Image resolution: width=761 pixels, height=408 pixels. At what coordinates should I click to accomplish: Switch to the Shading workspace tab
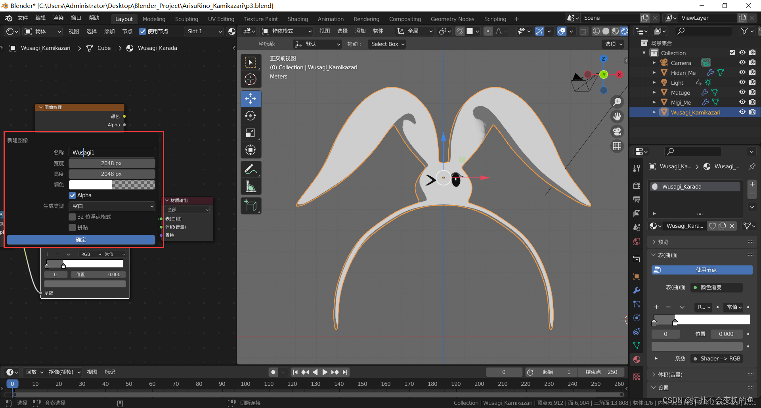[298, 19]
